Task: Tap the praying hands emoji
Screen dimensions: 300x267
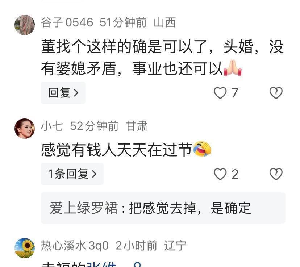Action: (233, 68)
